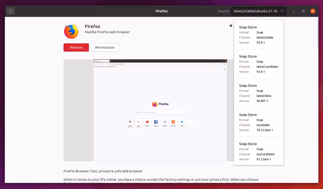
Task: Click the Firefox logo app icon
Action: pyautogui.click(x=71, y=31)
